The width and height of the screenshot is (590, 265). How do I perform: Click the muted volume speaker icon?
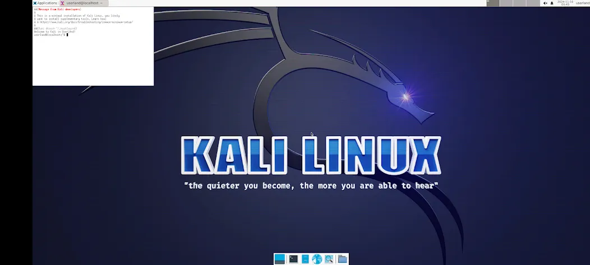[x=545, y=3]
